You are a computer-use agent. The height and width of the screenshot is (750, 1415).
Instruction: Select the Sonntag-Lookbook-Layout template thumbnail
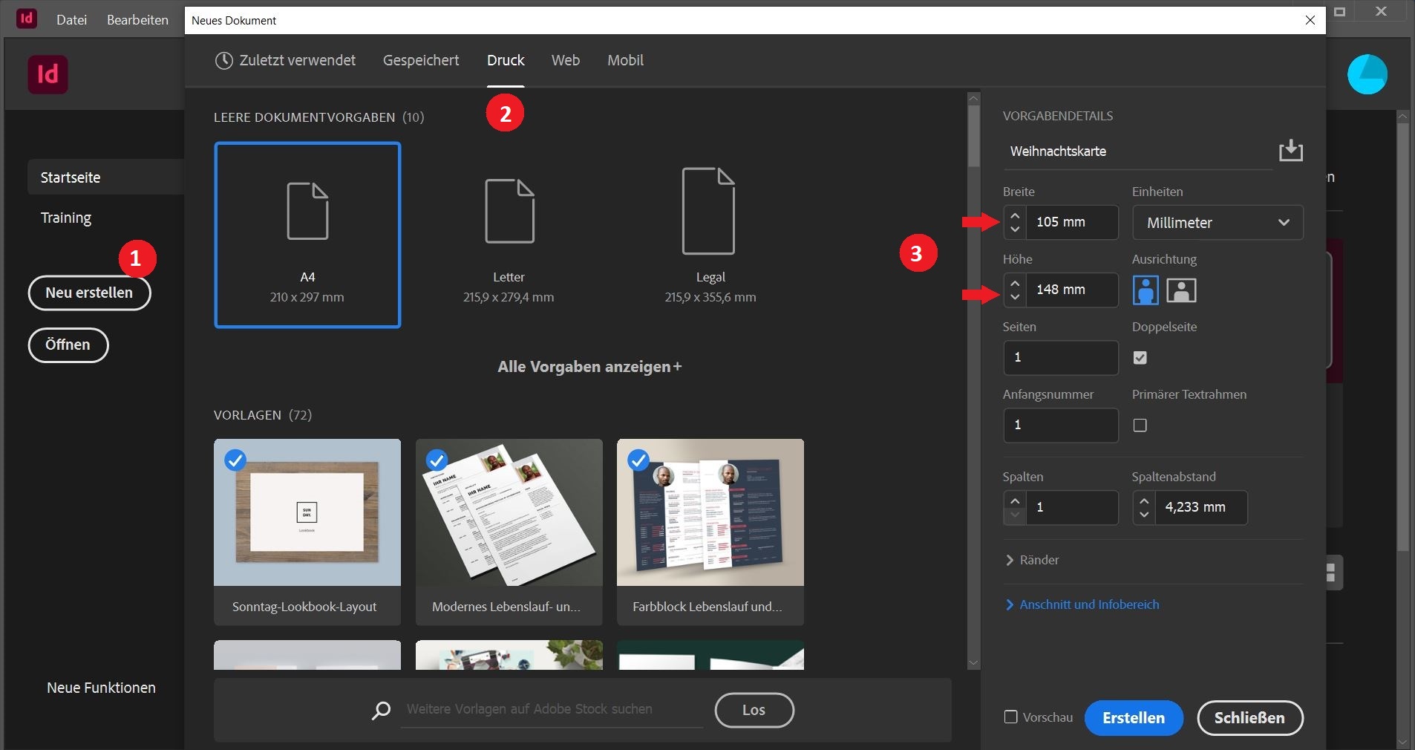[x=307, y=512]
